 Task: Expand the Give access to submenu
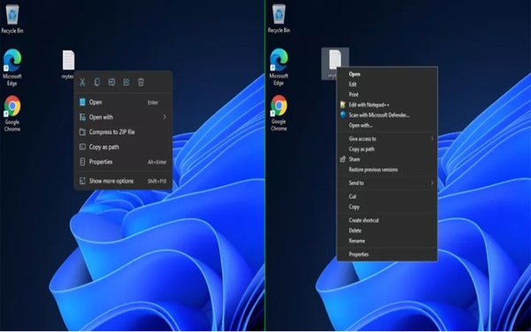pos(387,139)
